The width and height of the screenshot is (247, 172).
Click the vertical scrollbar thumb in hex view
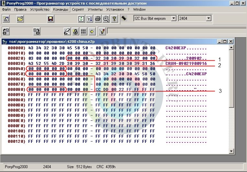(x=231, y=79)
